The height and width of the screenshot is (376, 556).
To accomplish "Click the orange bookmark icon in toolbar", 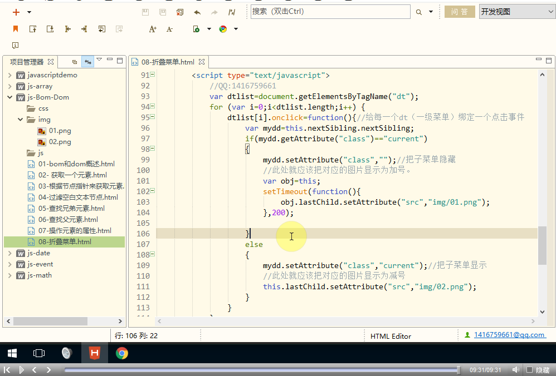I will coord(16,29).
